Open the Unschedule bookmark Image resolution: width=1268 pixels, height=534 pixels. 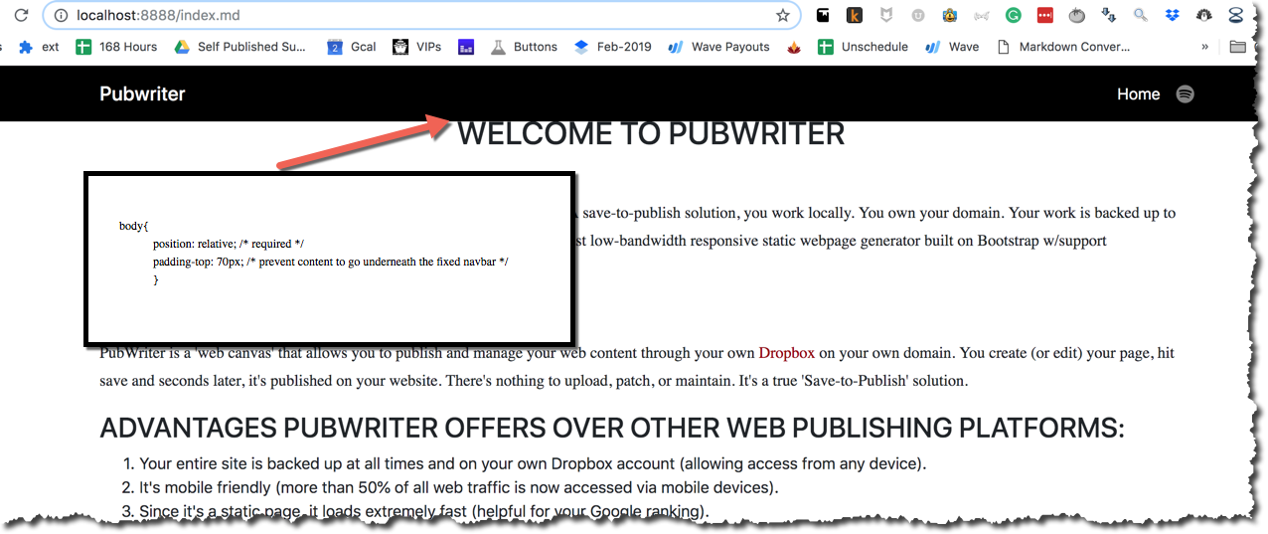point(863,47)
